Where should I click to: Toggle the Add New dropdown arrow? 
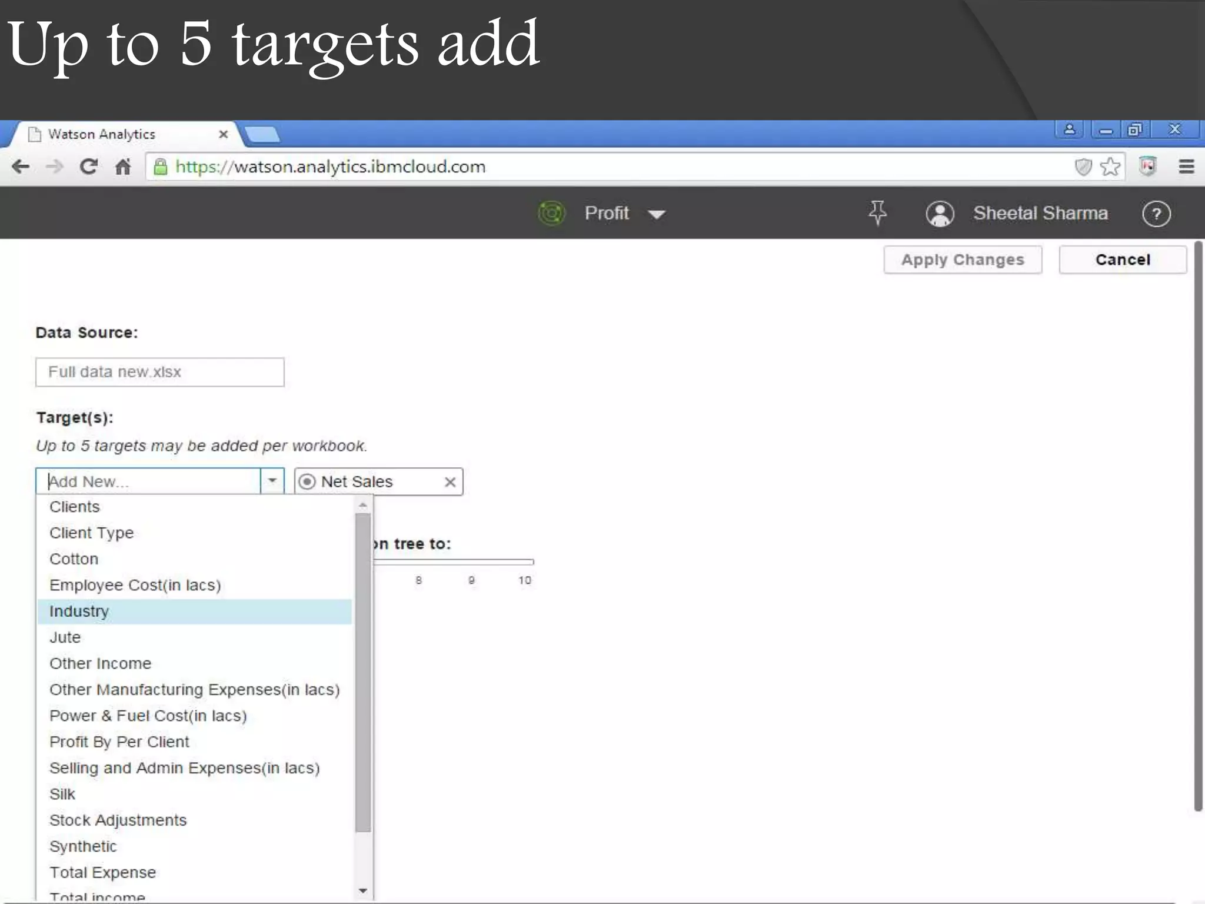272,481
